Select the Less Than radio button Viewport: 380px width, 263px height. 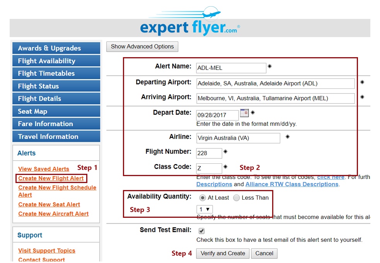click(x=236, y=198)
